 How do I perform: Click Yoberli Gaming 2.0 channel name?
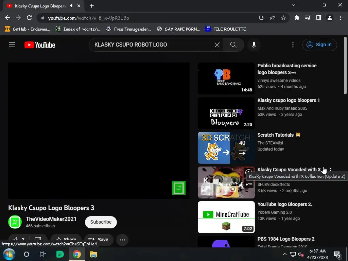point(275,212)
